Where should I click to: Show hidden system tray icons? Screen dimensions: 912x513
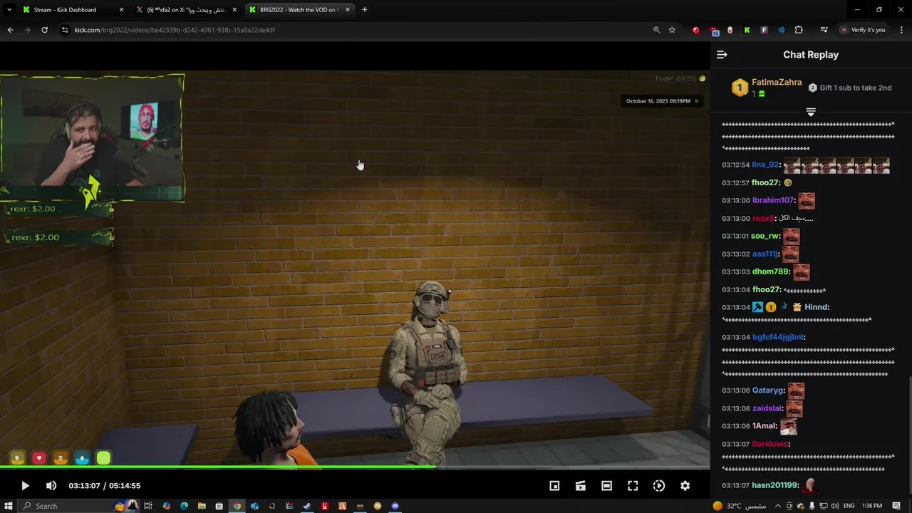777,506
